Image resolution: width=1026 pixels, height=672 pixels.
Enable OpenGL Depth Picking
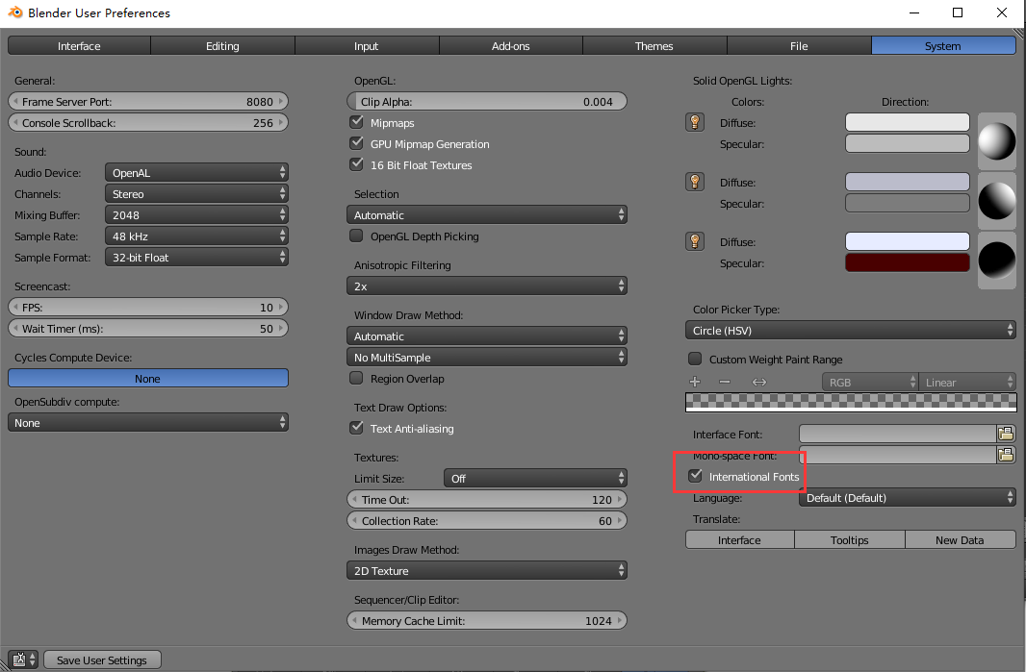pos(355,236)
